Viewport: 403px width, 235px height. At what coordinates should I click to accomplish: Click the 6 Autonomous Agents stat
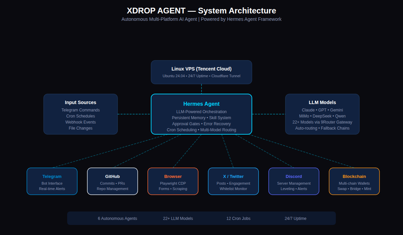[118, 219]
